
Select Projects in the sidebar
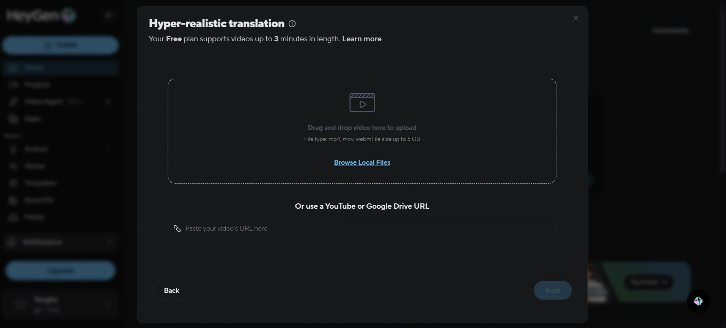pos(37,84)
